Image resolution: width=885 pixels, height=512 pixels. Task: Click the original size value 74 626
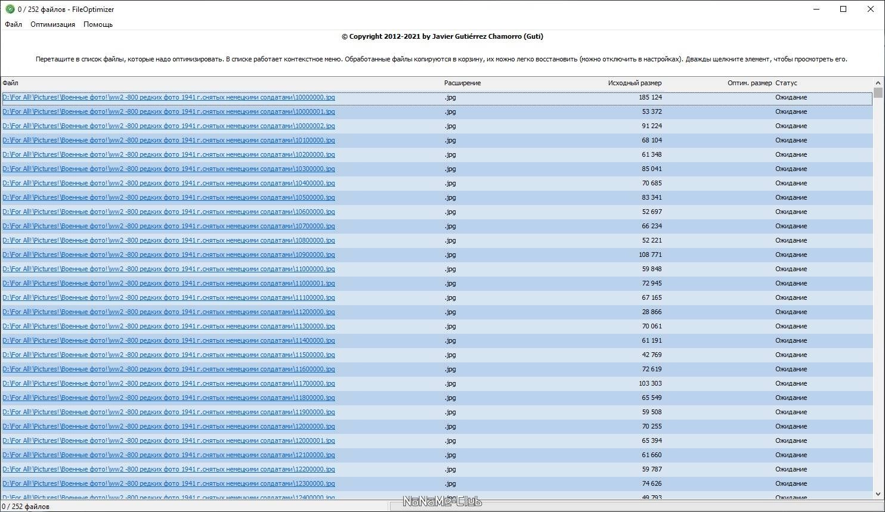[x=652, y=483]
